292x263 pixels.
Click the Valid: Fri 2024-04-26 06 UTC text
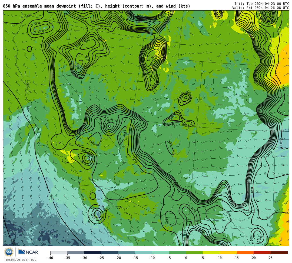[261, 8]
